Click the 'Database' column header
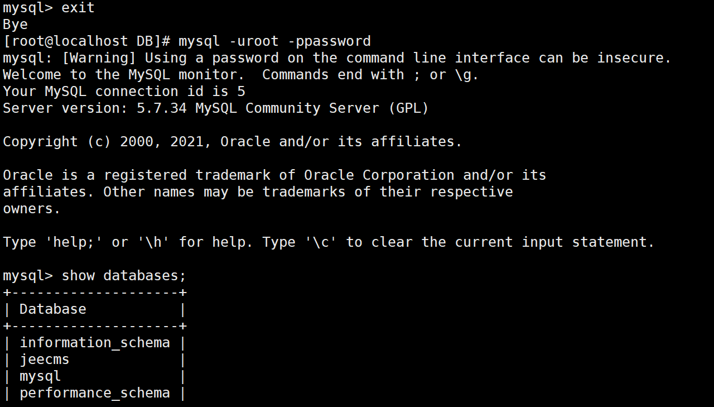The image size is (714, 407). [53, 309]
